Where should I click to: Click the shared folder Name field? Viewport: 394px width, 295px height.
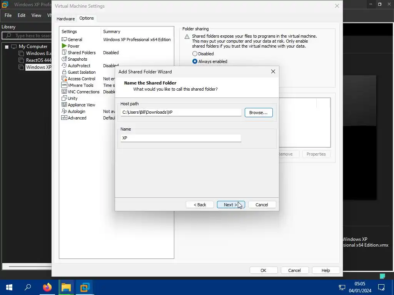181,138
